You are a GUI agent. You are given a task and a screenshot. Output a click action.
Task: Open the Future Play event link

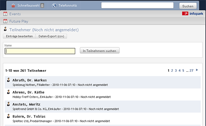pos(19,21)
